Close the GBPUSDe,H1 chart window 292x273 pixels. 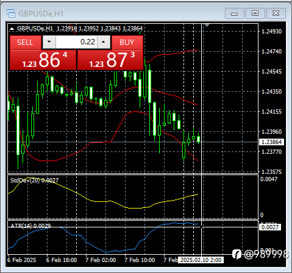coord(276,13)
